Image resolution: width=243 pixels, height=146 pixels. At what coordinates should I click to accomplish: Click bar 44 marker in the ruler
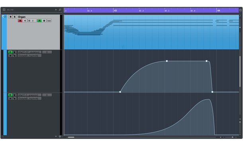pos(219,10)
